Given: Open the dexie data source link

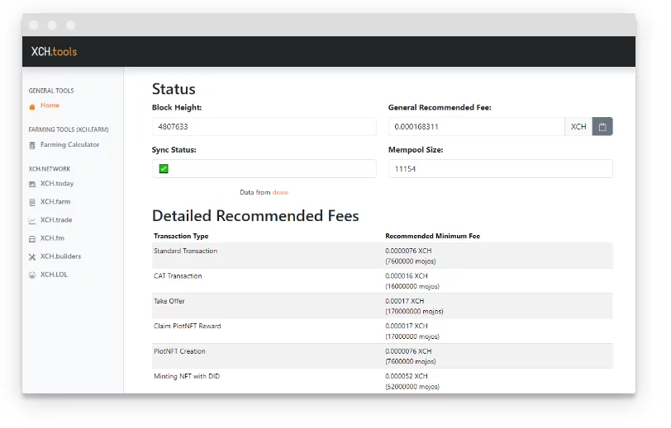Looking at the screenshot, I should (x=280, y=192).
